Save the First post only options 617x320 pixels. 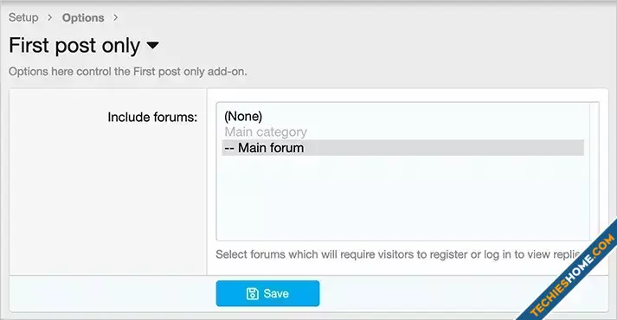point(267,293)
